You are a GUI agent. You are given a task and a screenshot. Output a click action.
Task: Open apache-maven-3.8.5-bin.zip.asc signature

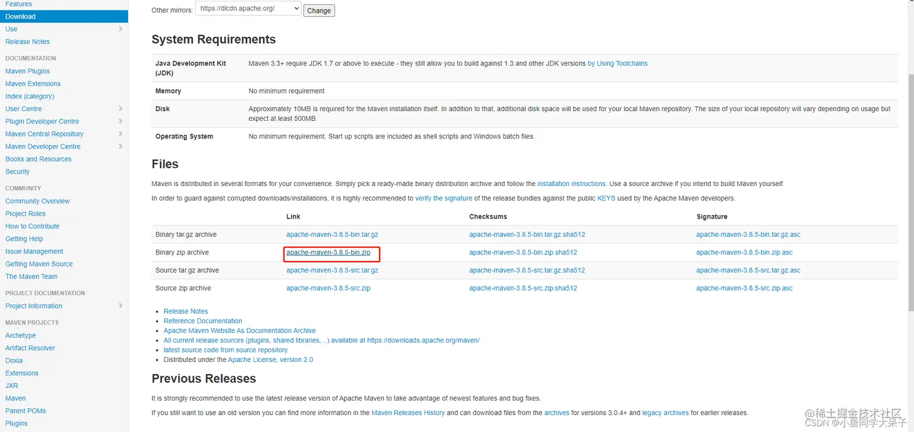tap(744, 253)
